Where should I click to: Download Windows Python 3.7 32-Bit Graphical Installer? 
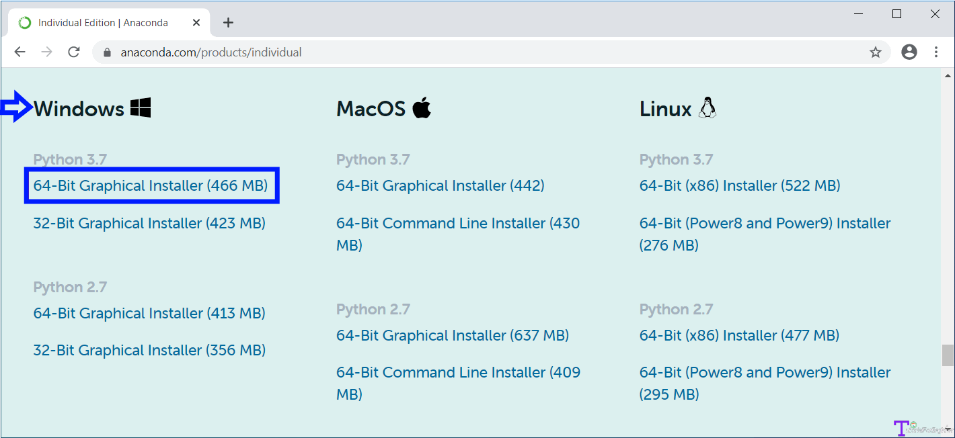[x=149, y=223]
